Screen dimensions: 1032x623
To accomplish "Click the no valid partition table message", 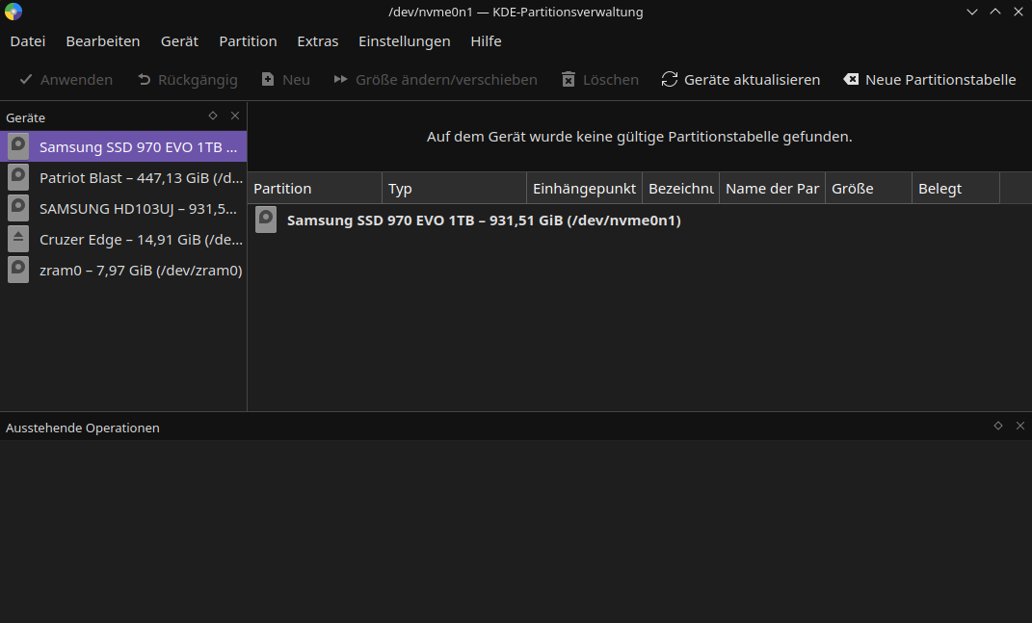I will [639, 137].
